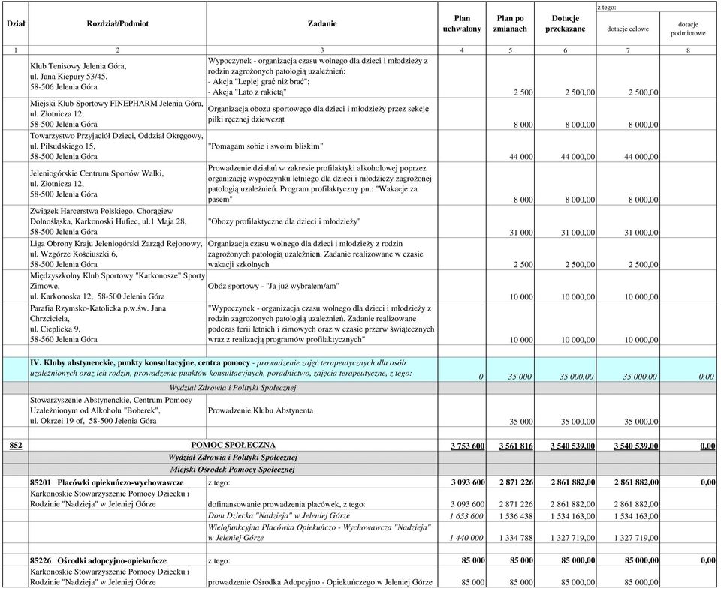This screenshot has width=721, height=589.
Task: Click 'Międzyszkolny Klub Sportowy "Karkonosze"' cell
Action: [117, 286]
